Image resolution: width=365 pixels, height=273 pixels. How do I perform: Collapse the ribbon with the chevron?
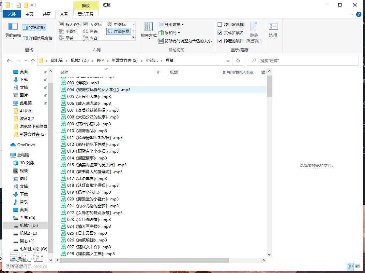click(x=352, y=14)
